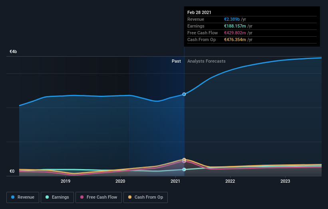Image resolution: width=328 pixels, height=209 pixels.
Task: Click the €429.802m free cash flow value
Action: click(x=235, y=33)
